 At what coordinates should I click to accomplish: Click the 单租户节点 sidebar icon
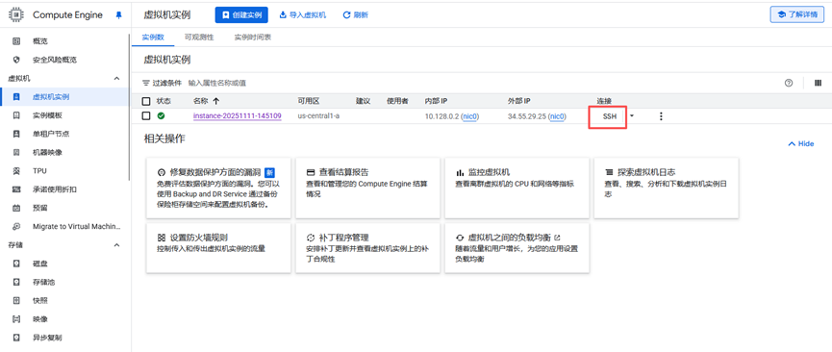pyautogui.click(x=16, y=134)
